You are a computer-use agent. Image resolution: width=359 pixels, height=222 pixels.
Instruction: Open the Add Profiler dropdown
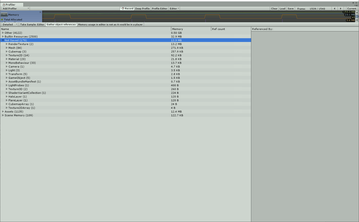16,8
